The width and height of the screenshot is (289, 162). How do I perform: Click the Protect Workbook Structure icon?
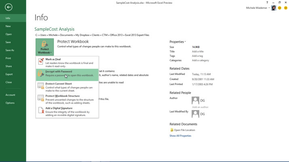[41, 98]
